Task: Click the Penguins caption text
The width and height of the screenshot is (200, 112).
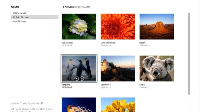Action: [66, 85]
